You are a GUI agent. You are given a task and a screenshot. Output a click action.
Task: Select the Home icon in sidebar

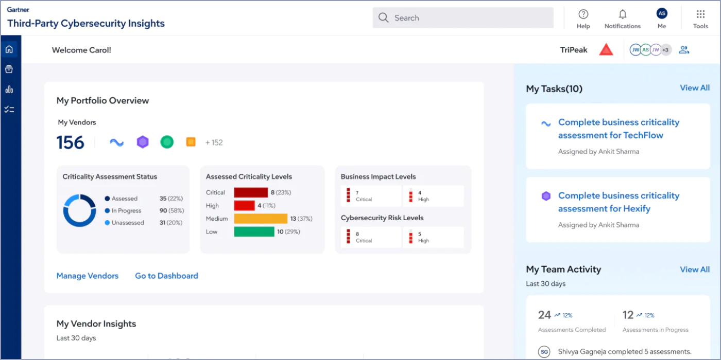tap(9, 49)
